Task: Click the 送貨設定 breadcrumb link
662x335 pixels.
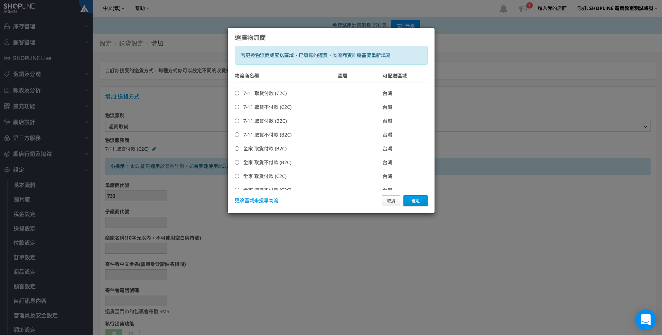Action: [131, 44]
